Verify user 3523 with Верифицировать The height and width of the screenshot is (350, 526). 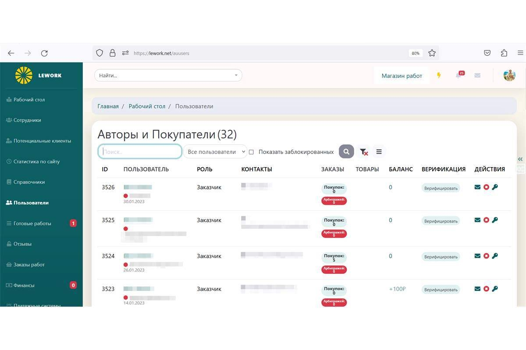click(x=441, y=290)
